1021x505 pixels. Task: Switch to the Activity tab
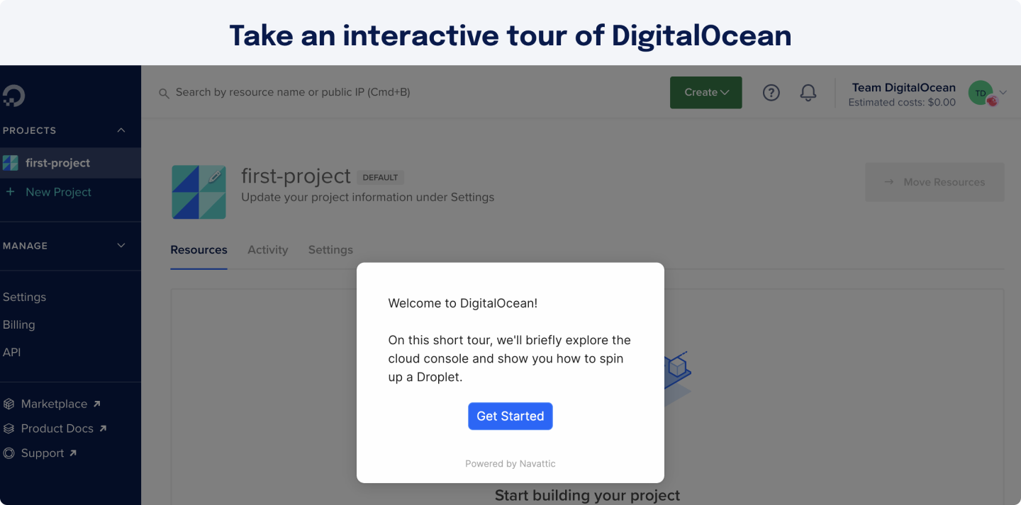268,250
